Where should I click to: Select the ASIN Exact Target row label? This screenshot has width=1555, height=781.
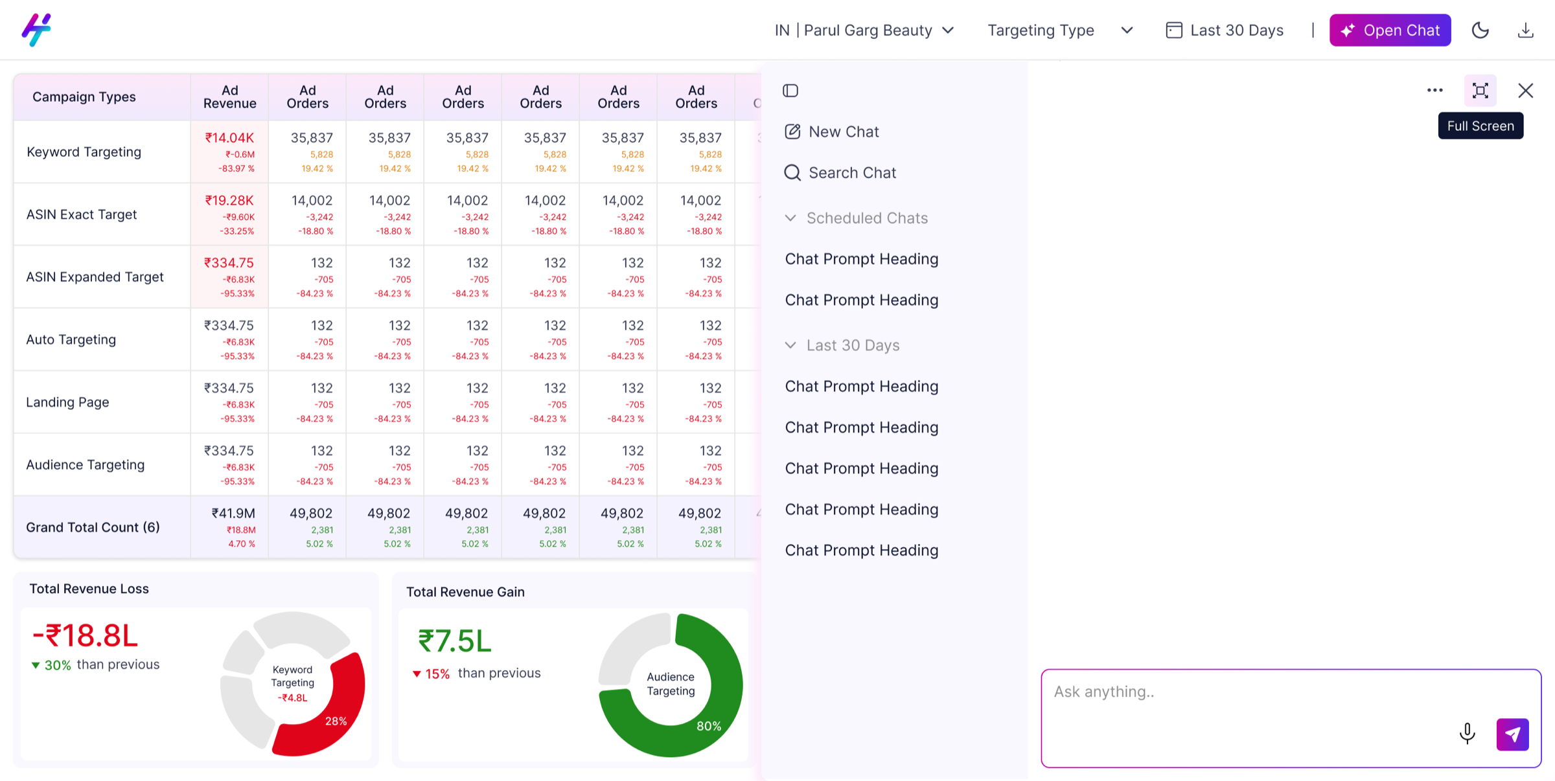82,215
